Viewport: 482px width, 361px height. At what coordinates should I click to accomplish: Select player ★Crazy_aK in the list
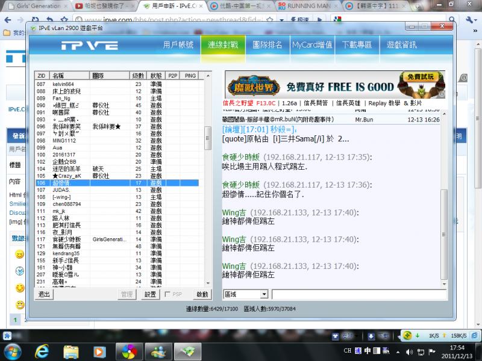(117, 176)
